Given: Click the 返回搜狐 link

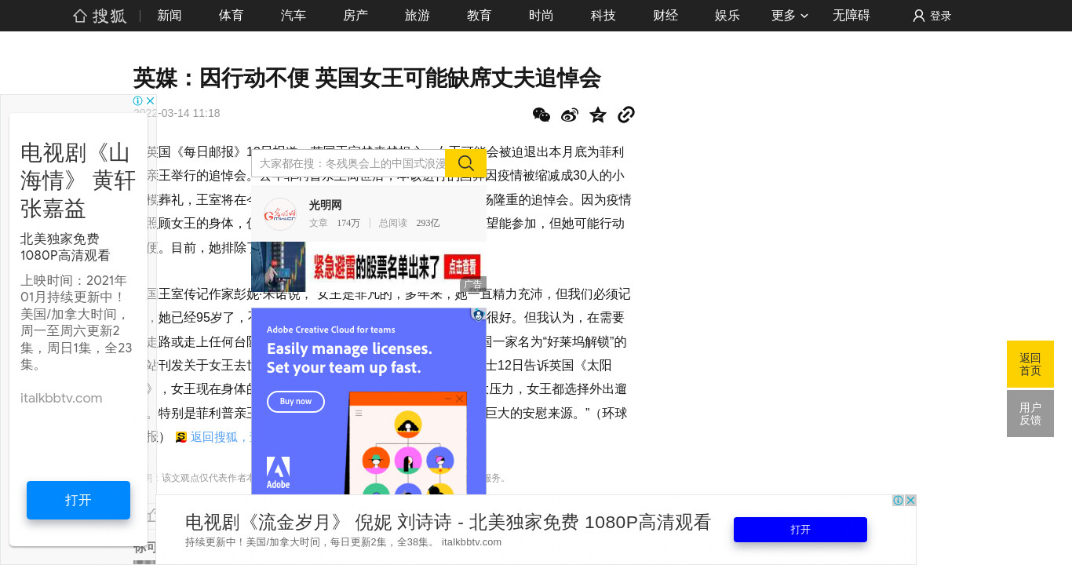Looking at the screenshot, I should pos(219,437).
